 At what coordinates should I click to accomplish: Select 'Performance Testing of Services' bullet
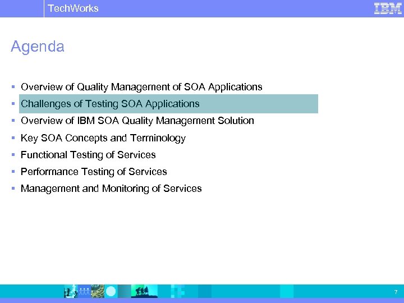tap(94, 172)
